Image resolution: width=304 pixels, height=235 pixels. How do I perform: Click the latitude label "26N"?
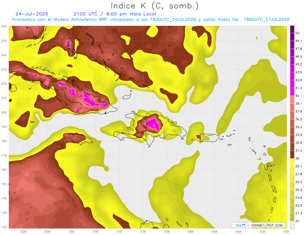coord(4,26)
